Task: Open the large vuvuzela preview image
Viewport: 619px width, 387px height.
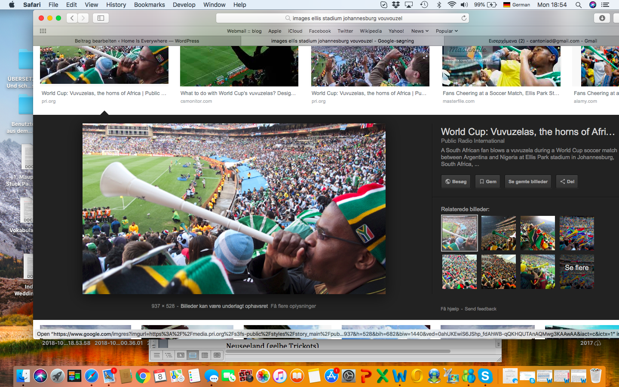Action: point(234,209)
